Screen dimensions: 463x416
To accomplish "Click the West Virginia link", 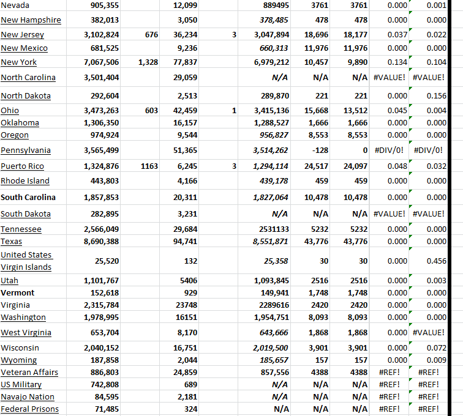I will [x=26, y=333].
